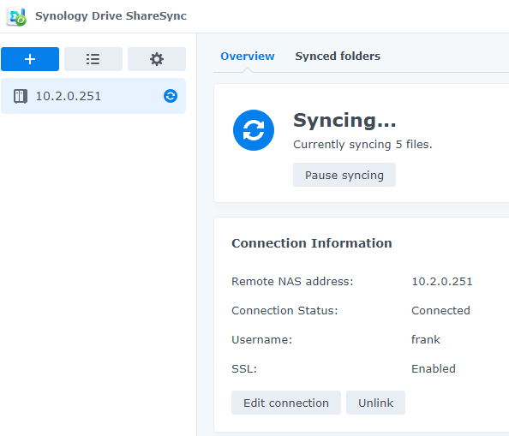
Task: Click the Username value frank
Action: [x=426, y=340]
